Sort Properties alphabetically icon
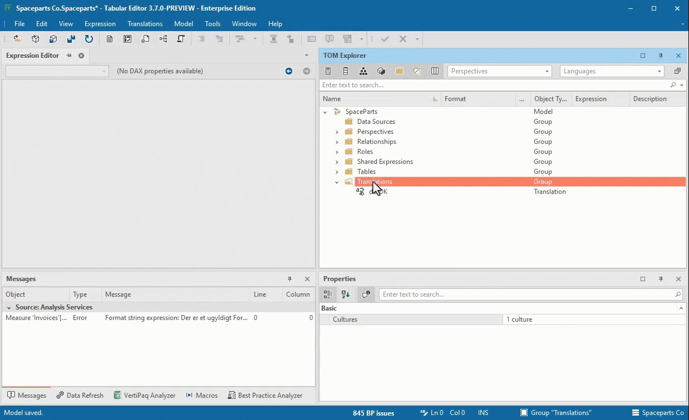This screenshot has height=420, width=689. point(346,294)
